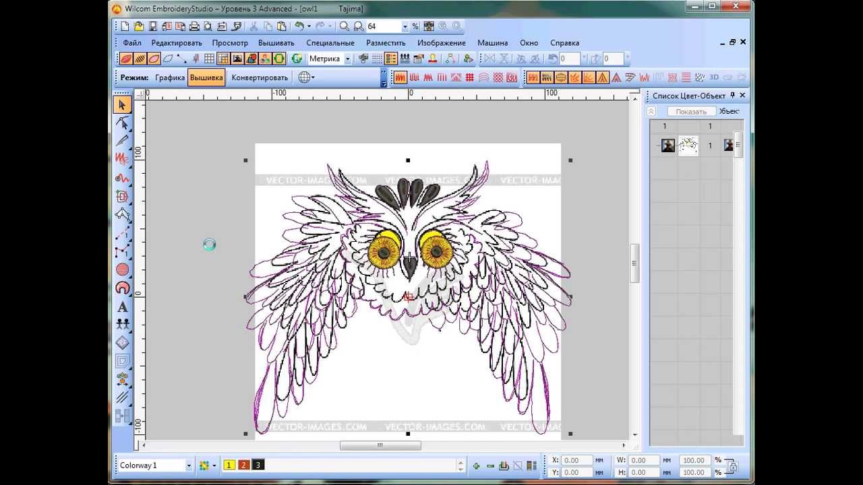The image size is (863, 485).
Task: Toggle the grid display button
Action: tap(209, 59)
